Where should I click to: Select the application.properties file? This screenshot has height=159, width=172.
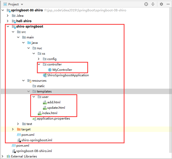[53, 119]
